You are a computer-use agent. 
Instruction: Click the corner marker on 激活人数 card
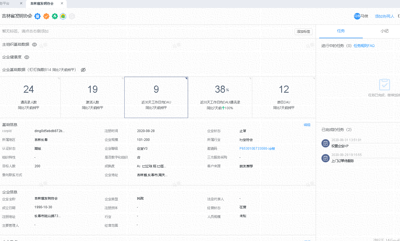[122, 78]
